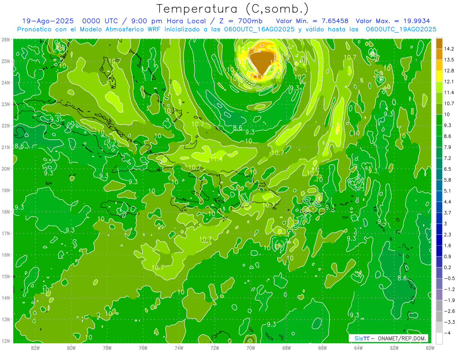
Task: Click the "11.4" contour label on the map
Action: 216,159
